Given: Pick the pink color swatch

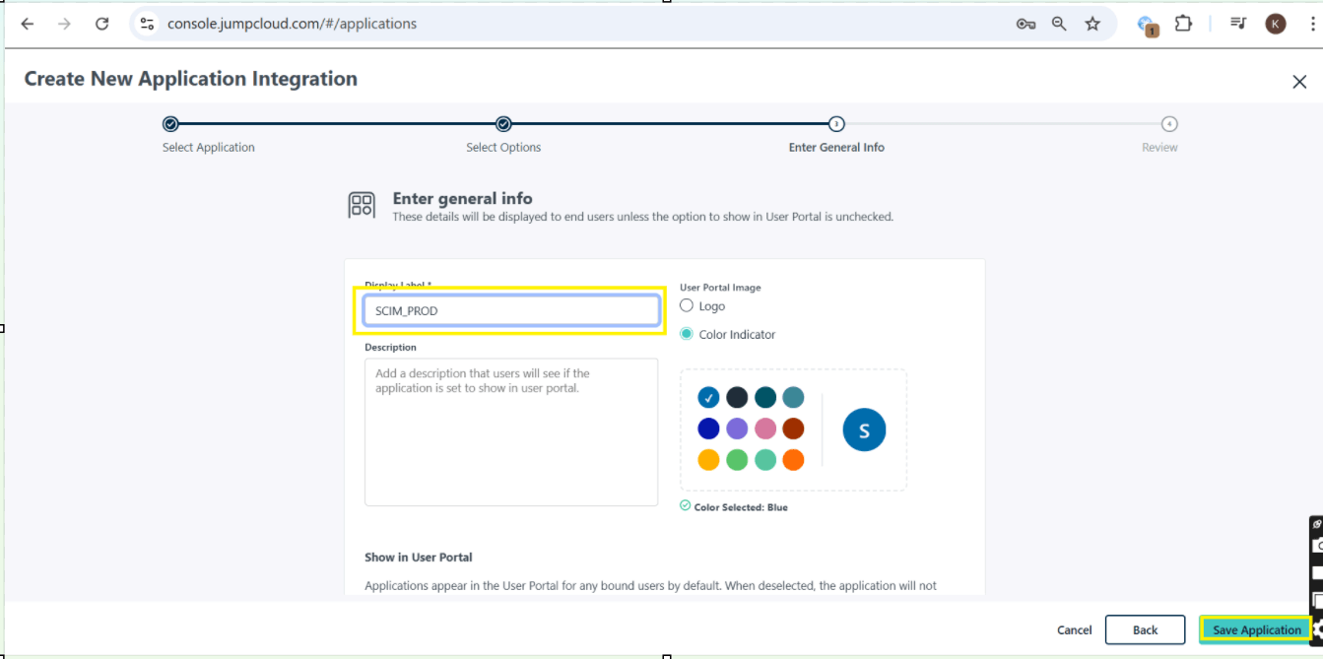Looking at the screenshot, I should tap(765, 428).
